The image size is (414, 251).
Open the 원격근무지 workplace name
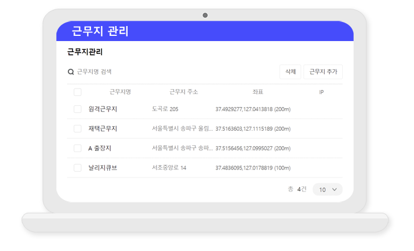(x=103, y=109)
